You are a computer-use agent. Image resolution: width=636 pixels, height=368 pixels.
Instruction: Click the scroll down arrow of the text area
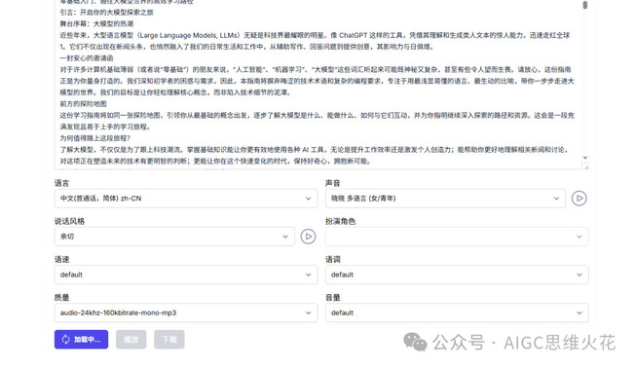(x=585, y=158)
